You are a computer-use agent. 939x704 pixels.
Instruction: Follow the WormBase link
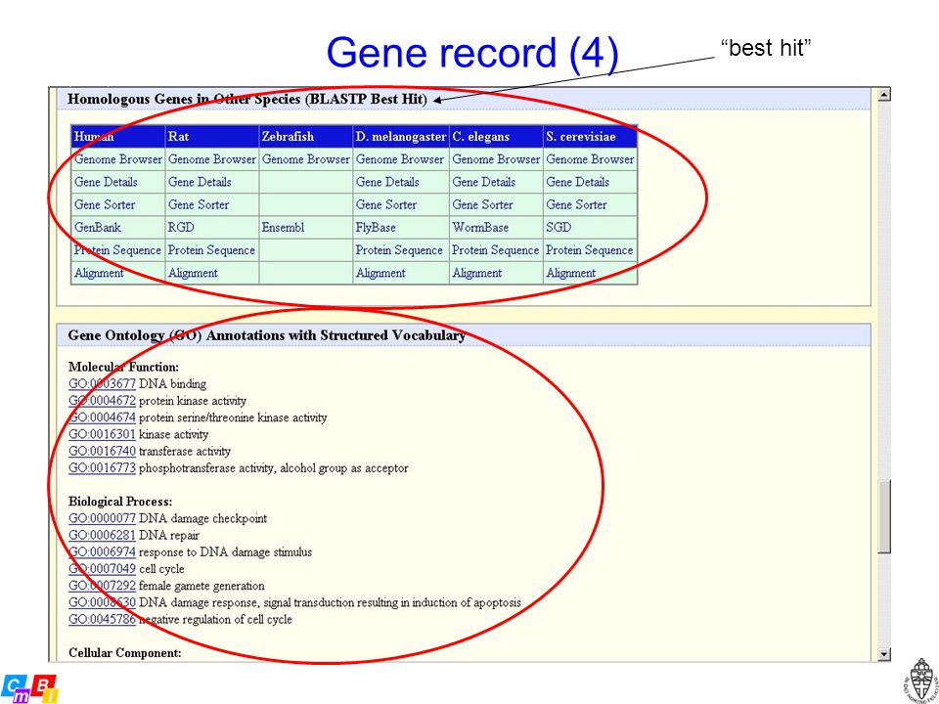(480, 228)
